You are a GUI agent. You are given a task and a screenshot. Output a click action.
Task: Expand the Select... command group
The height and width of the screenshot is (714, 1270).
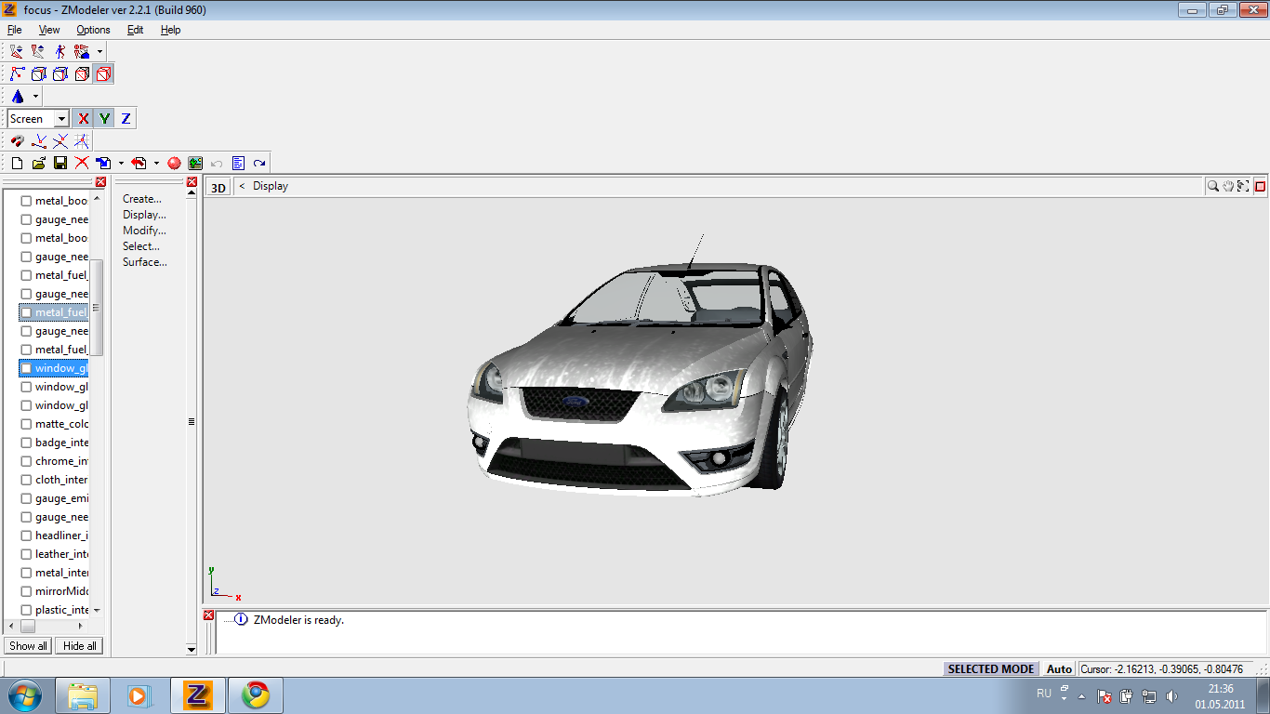(x=141, y=246)
